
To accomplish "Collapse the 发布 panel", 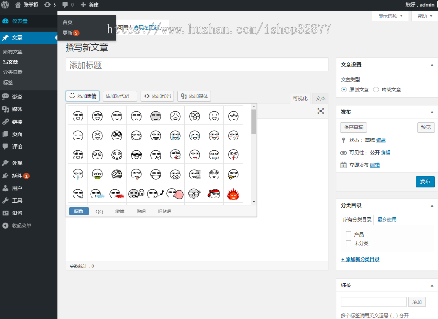I will [x=432, y=112].
